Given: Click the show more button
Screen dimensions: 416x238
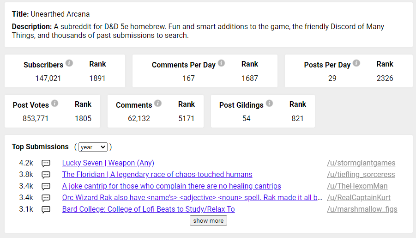Looking at the screenshot, I should tap(208, 220).
